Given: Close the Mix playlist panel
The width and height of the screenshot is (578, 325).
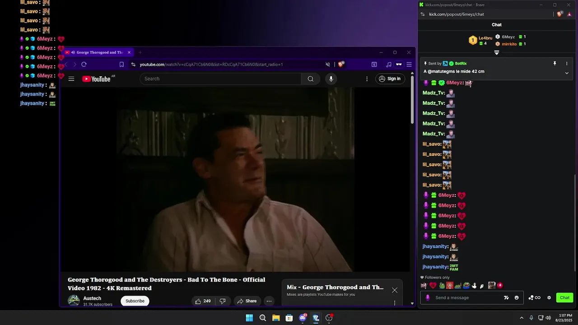Looking at the screenshot, I should (x=395, y=290).
